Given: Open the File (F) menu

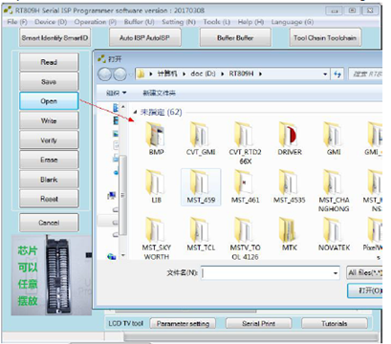Looking at the screenshot, I should pyautogui.click(x=17, y=22).
